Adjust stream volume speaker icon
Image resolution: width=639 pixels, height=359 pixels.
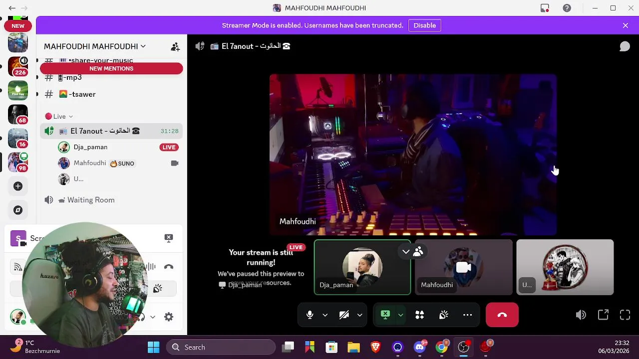point(581,315)
